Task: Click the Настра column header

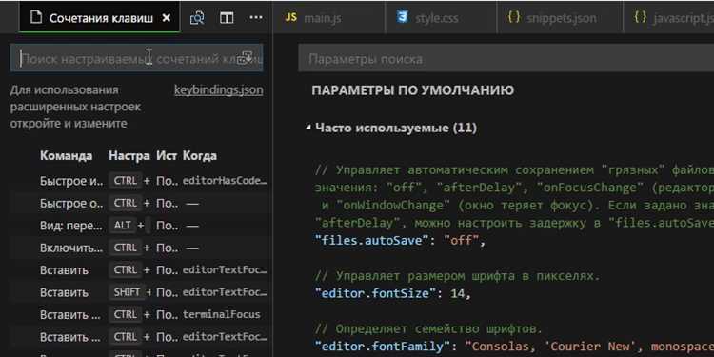Action: click(x=129, y=156)
